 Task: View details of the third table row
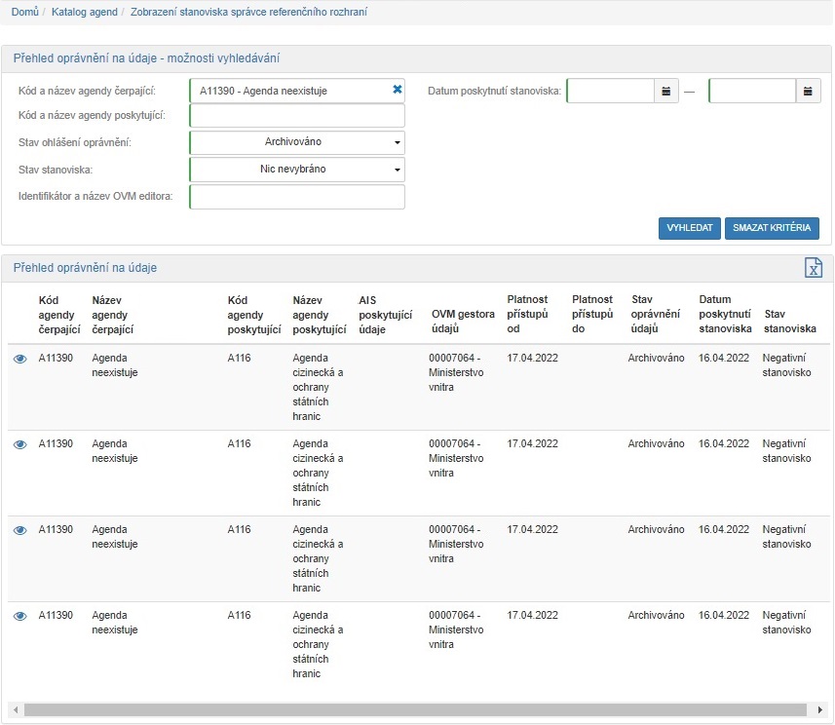point(19,530)
